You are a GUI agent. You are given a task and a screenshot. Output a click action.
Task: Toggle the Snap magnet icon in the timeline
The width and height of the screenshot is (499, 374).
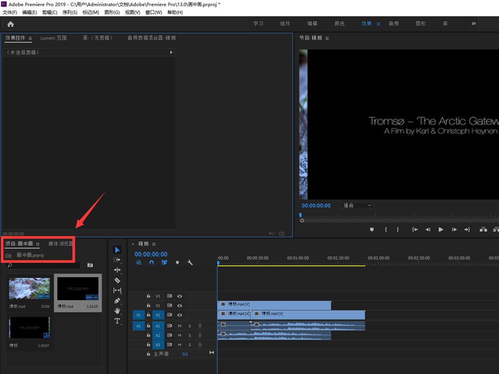(x=151, y=262)
